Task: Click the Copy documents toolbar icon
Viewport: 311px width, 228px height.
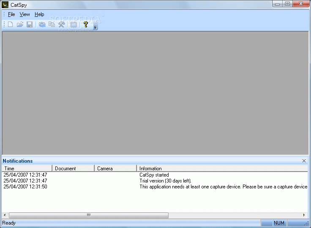Action: pyautogui.click(x=52, y=24)
